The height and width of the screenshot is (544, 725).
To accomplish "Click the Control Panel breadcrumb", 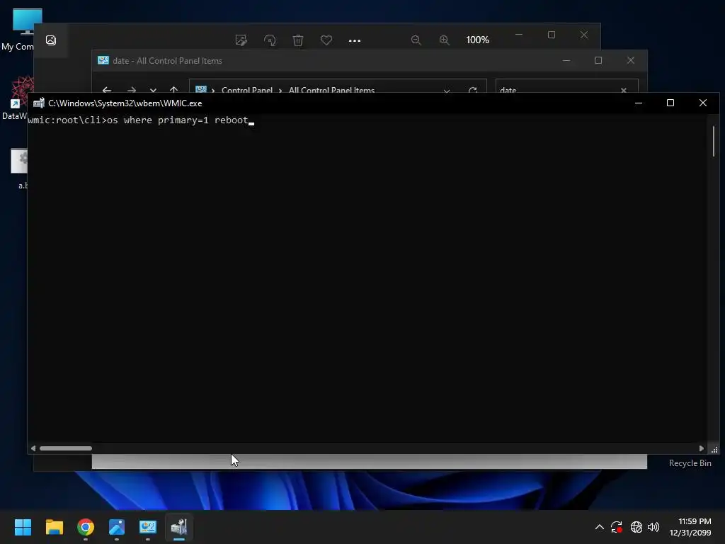I will click(247, 90).
